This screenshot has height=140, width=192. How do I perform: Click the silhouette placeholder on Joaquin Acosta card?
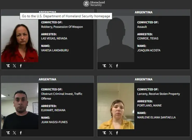116,39
